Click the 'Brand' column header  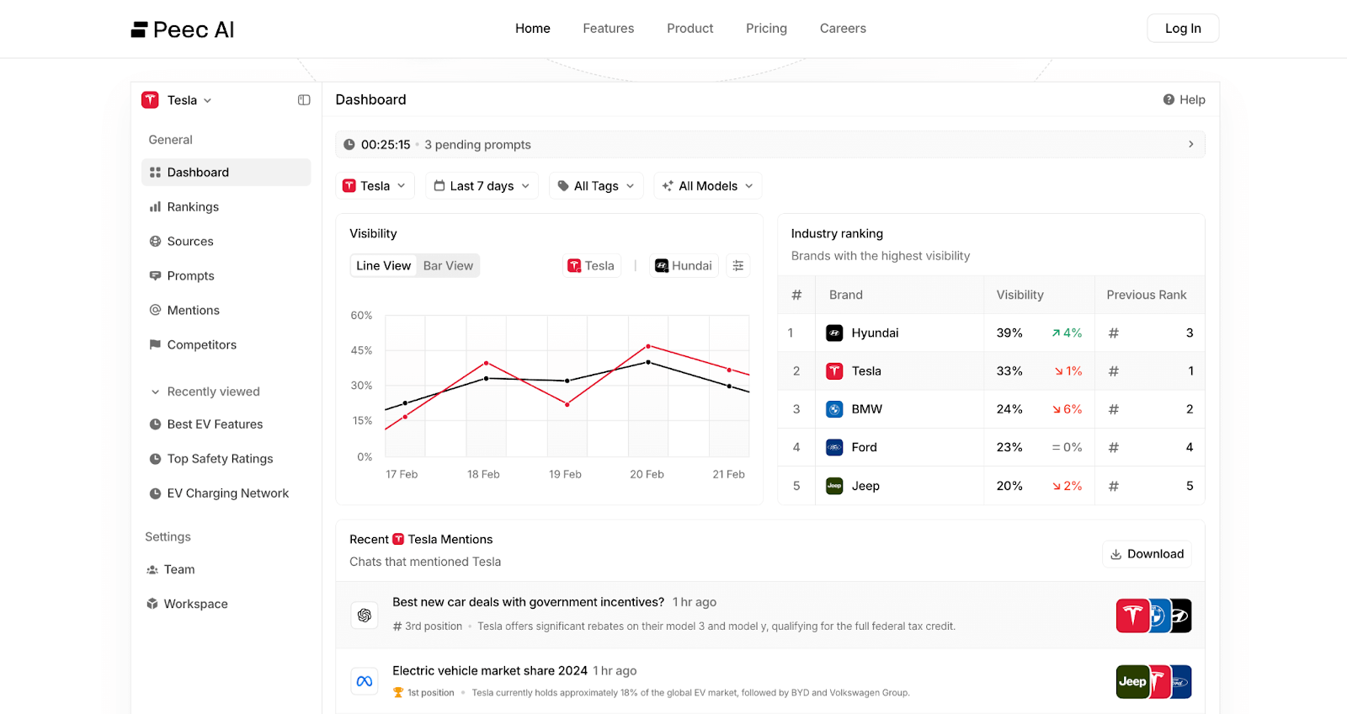click(x=846, y=295)
